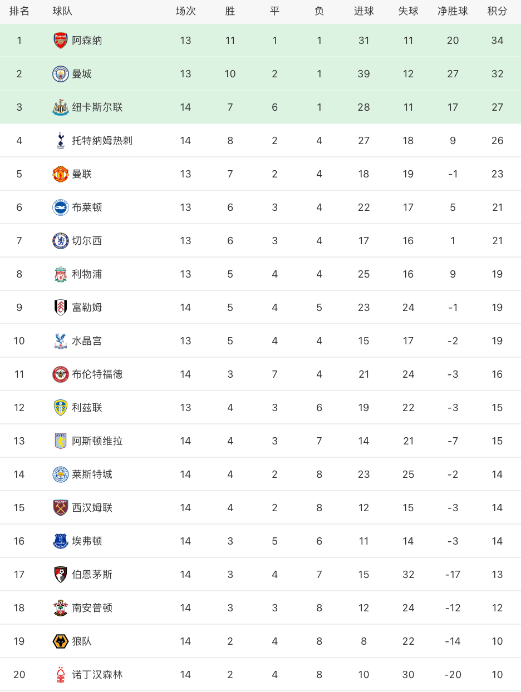Open team link 富勒姆
The width and height of the screenshot is (521, 692).
tap(87, 307)
